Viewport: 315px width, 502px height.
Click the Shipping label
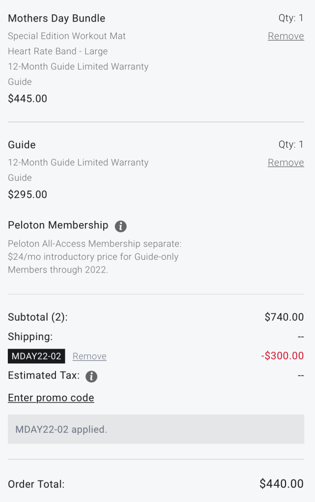[30, 336]
